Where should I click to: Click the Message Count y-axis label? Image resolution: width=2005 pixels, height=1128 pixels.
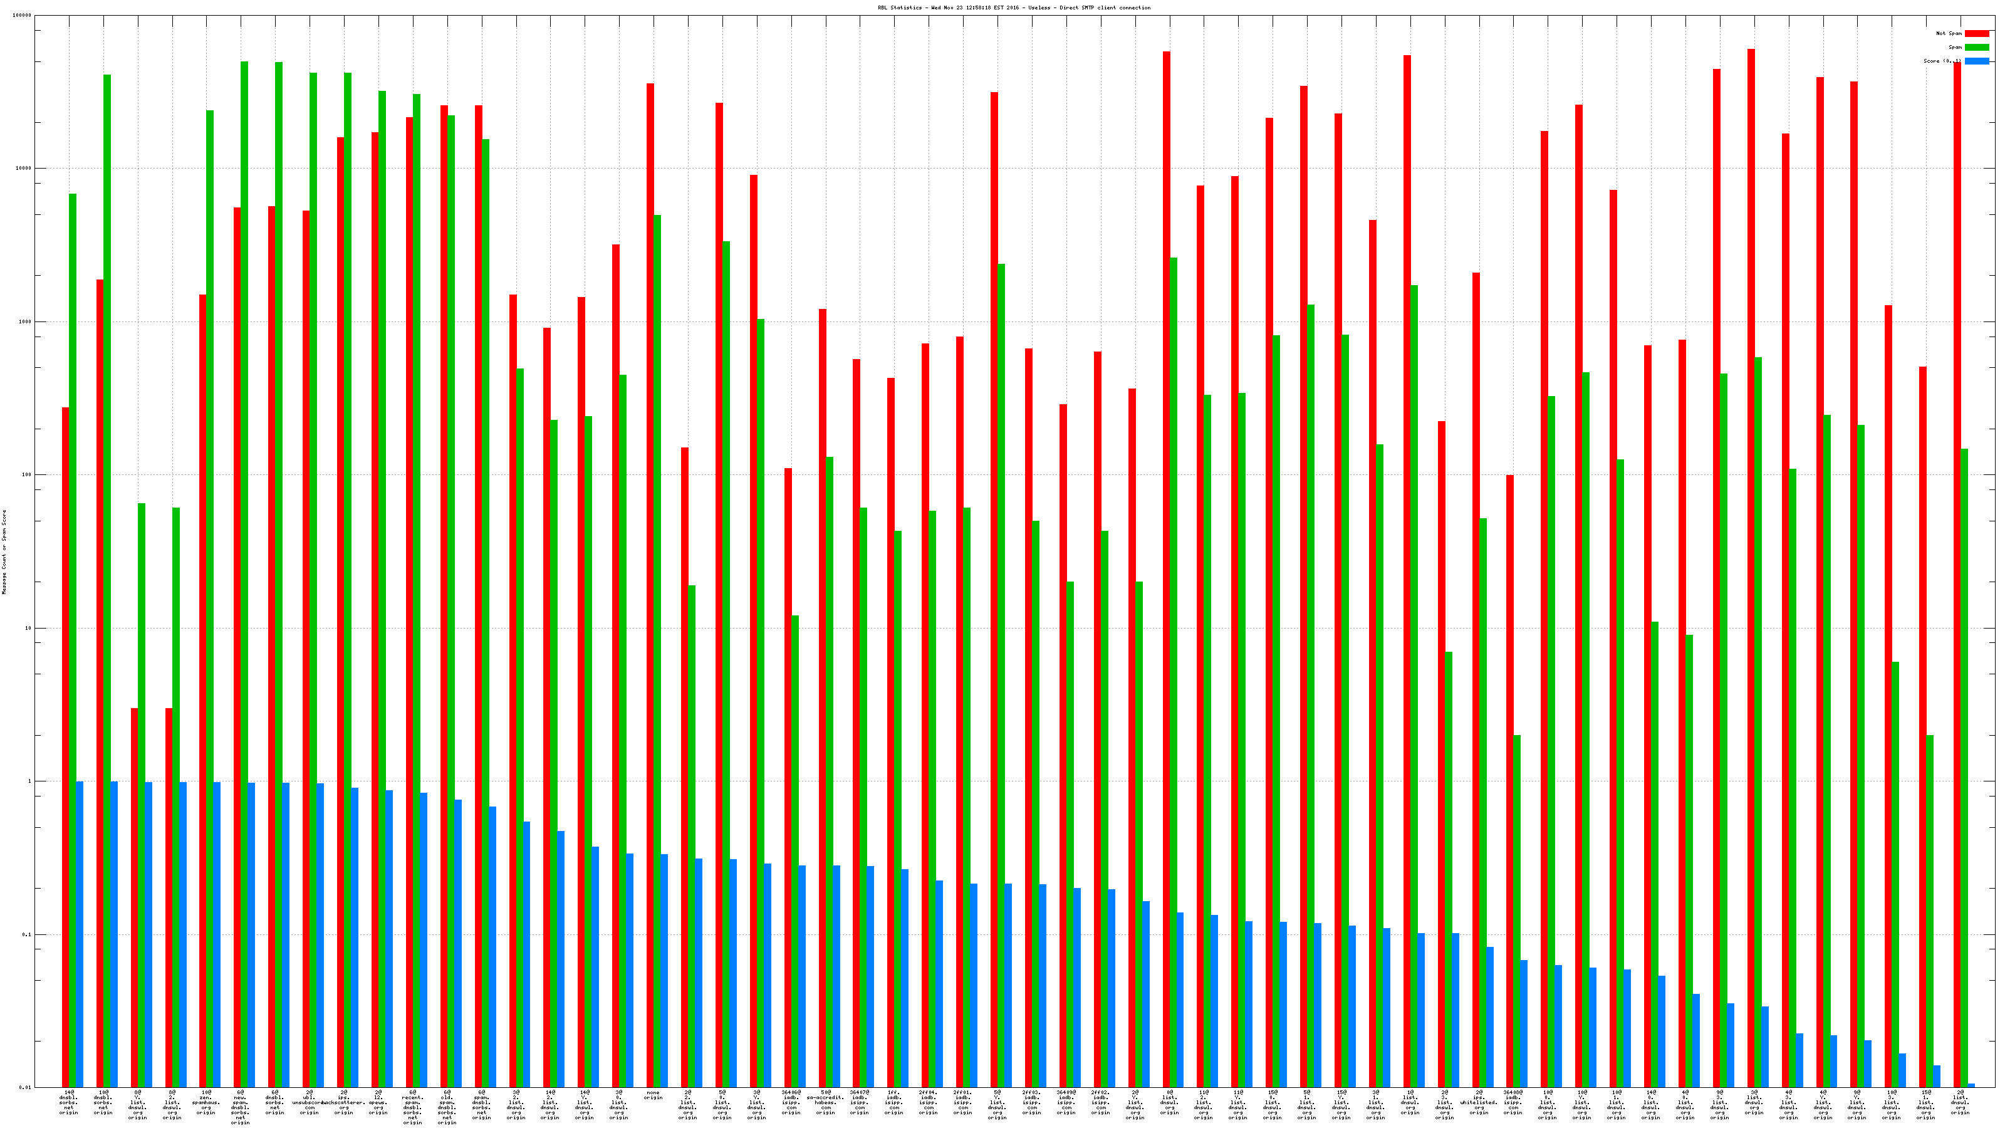click(4, 552)
